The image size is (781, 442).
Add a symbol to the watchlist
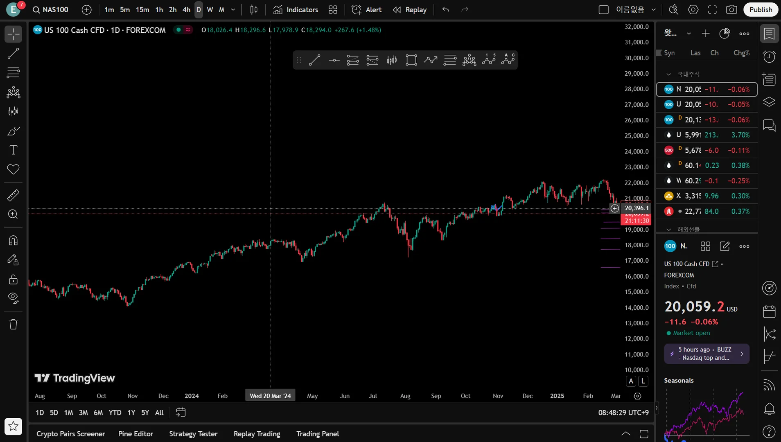point(706,34)
